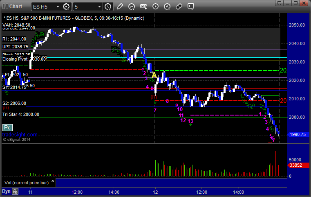Click the VAH: 2048.50 label
The height and width of the screenshot is (197, 311).
(16, 25)
